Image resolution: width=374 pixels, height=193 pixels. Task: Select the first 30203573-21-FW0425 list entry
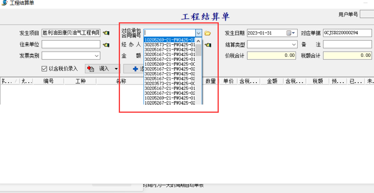tap(169, 45)
